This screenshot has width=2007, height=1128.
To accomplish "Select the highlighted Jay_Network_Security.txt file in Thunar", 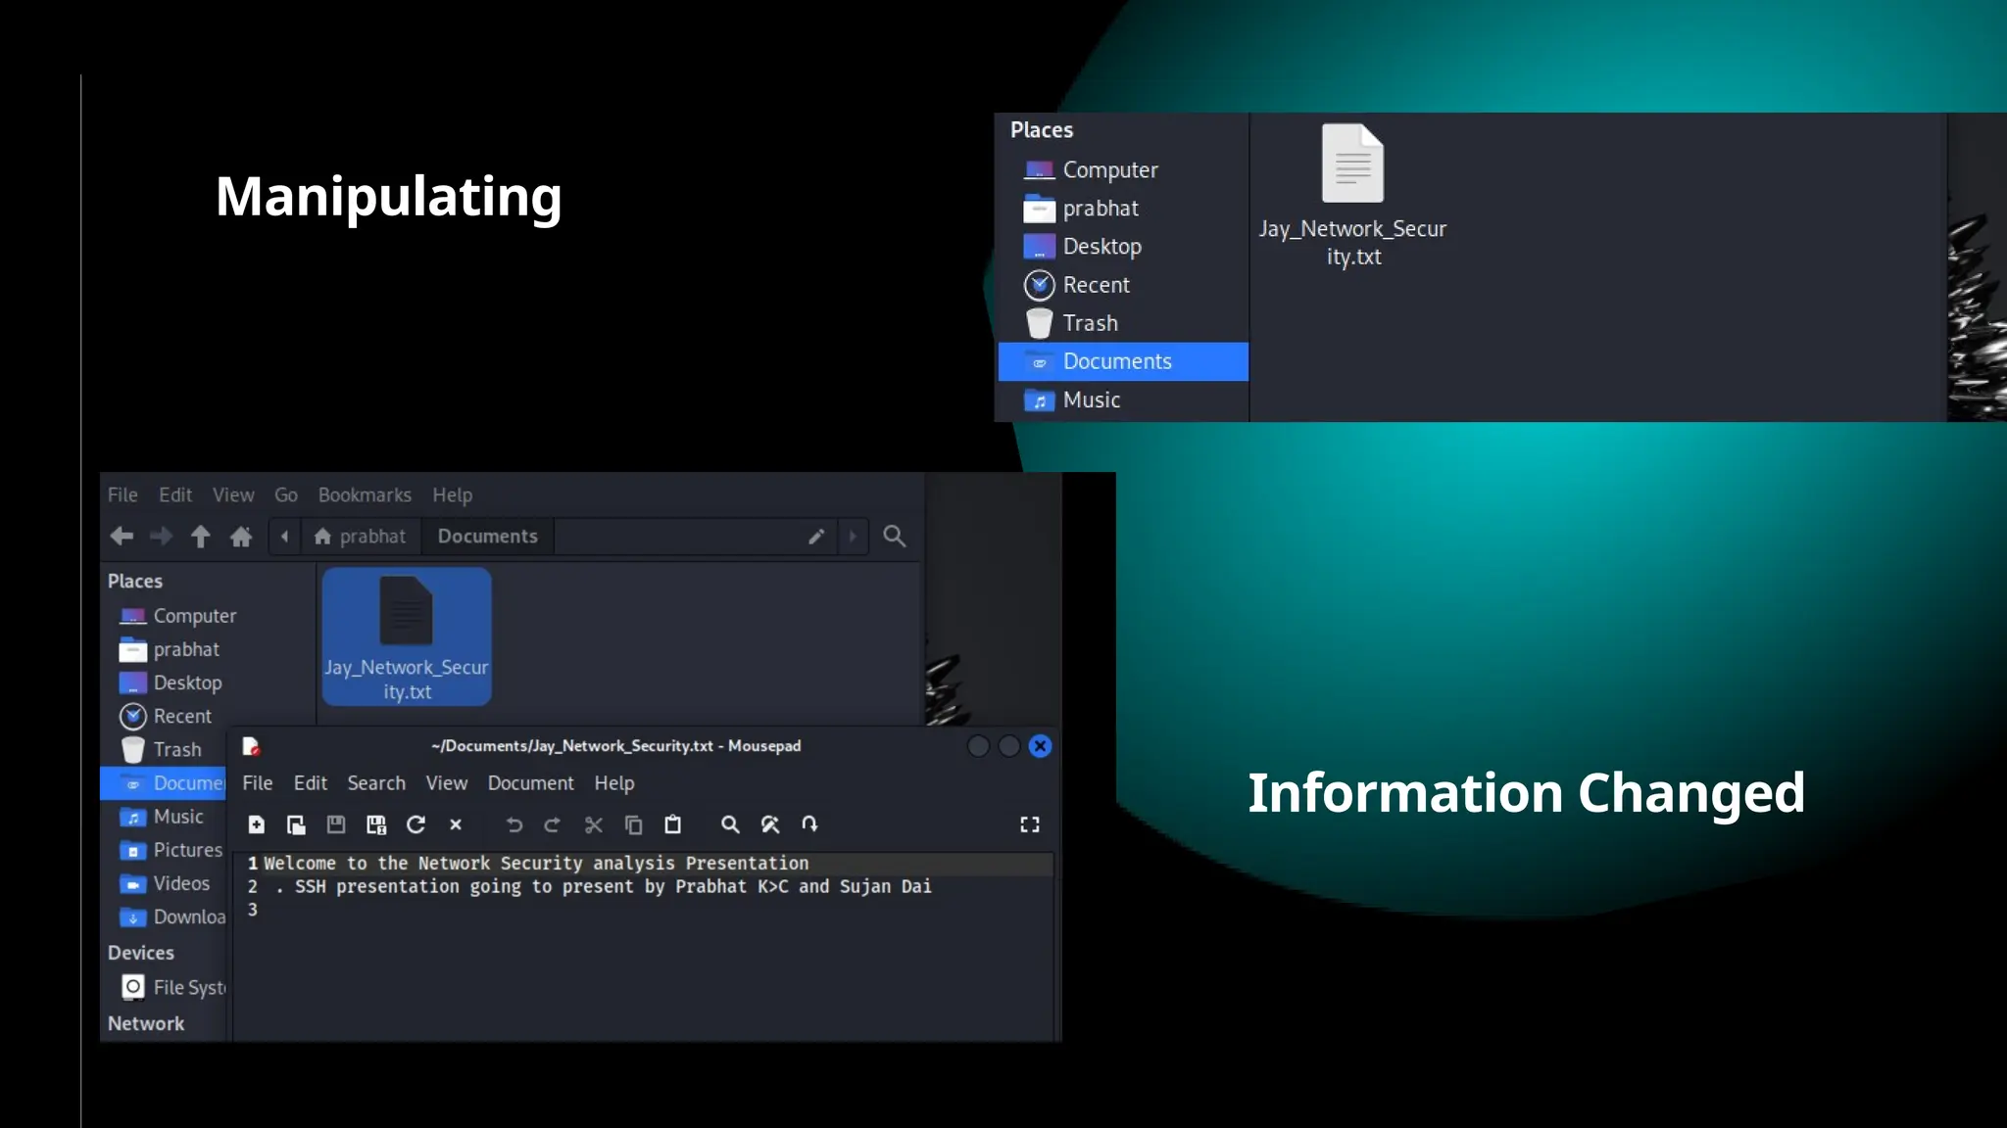I will point(407,636).
